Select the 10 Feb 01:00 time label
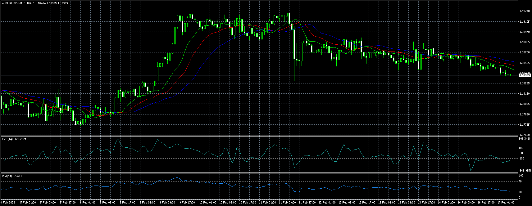The height and width of the screenshot is (206, 532). pyautogui.click(x=208, y=203)
